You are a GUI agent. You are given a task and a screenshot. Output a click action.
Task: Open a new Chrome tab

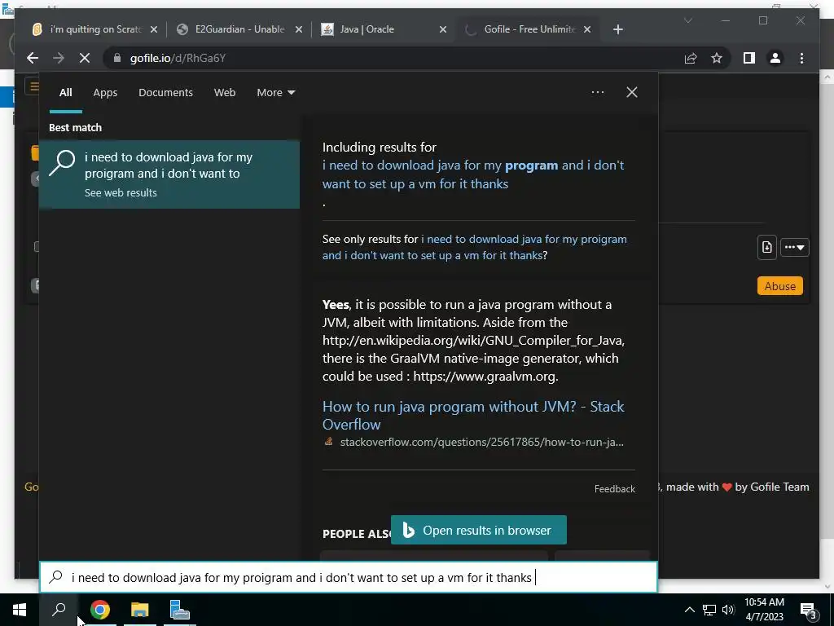617,29
